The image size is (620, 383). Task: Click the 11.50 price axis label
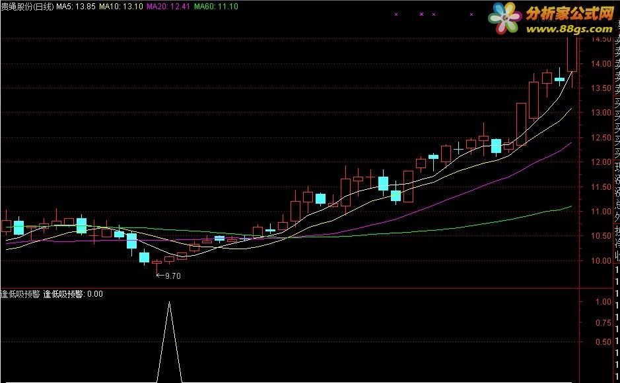tap(601, 187)
